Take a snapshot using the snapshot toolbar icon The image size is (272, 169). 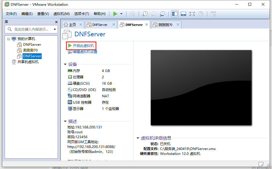pyautogui.click(x=145, y=14)
